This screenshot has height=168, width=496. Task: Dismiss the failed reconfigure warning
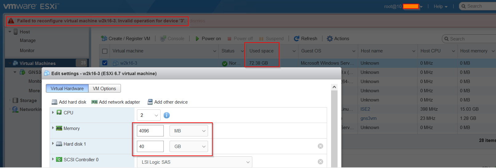[x=197, y=21]
